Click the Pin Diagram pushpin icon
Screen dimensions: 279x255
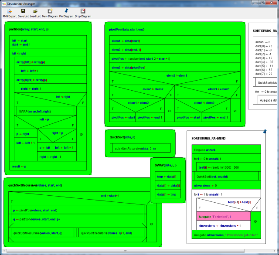coord(66,11)
